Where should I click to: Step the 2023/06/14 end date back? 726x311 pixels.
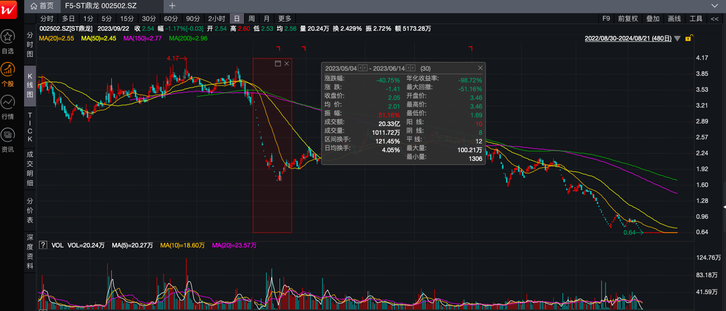[x=408, y=68]
